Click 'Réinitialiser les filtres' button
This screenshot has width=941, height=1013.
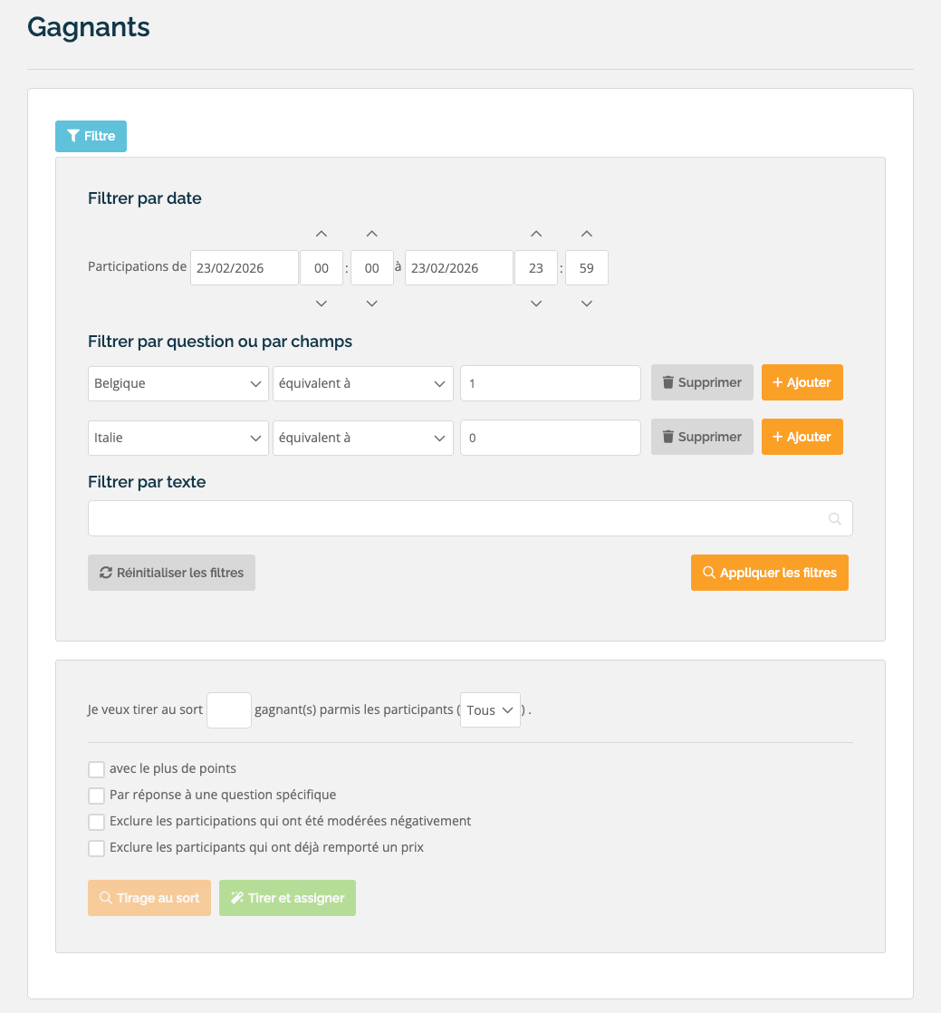(172, 573)
